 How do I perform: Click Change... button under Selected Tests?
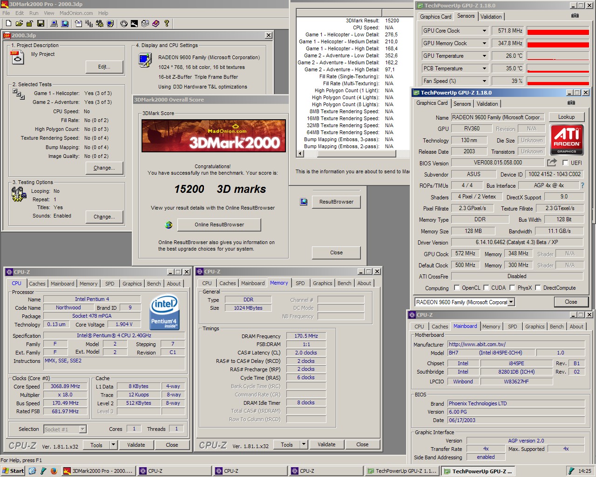pyautogui.click(x=104, y=168)
